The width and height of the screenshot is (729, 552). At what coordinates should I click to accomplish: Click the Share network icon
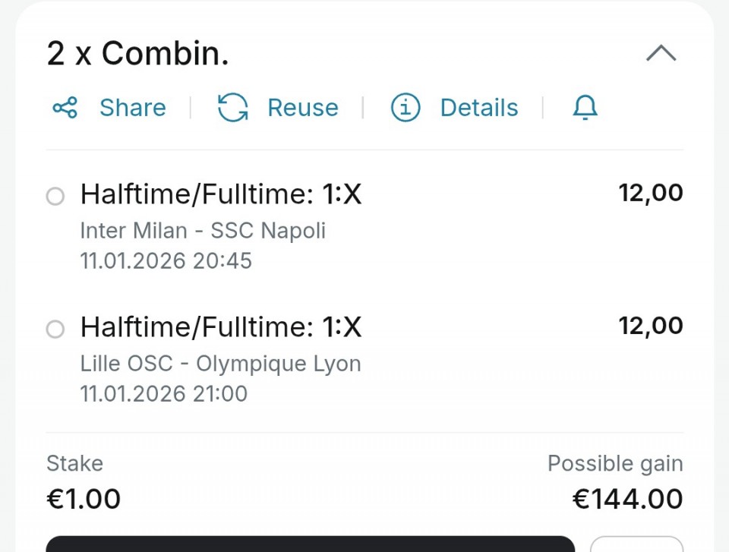click(65, 108)
